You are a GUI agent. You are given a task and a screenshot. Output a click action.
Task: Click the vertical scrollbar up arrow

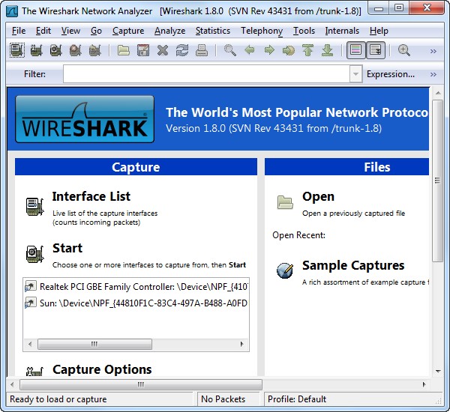point(438,93)
